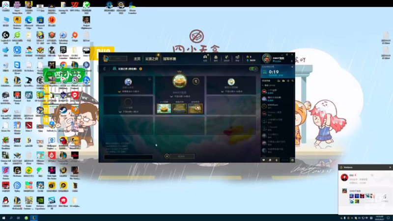Click the new folder icon in friends panel
The height and width of the screenshot is (221, 393).
[283, 81]
